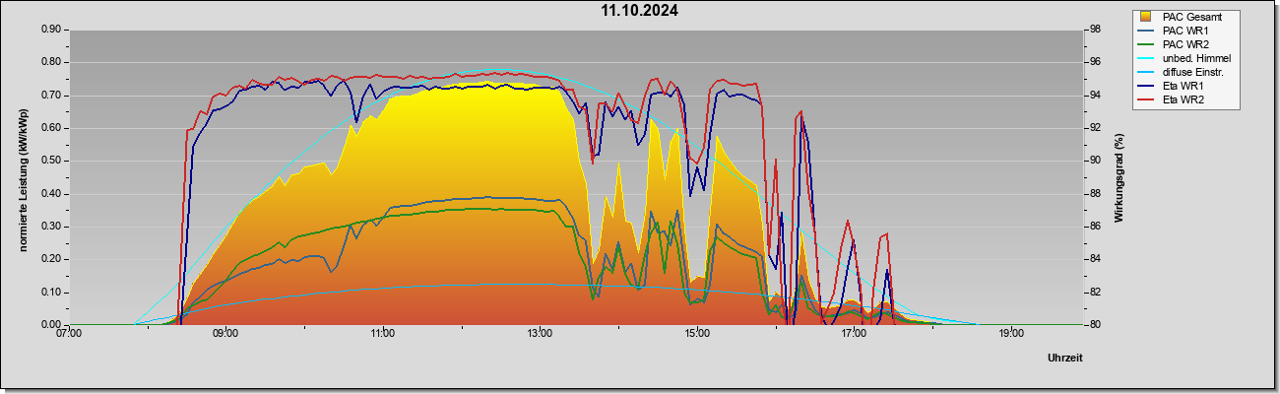Click the 07:00 time axis label
The width and height of the screenshot is (1280, 394).
(69, 334)
